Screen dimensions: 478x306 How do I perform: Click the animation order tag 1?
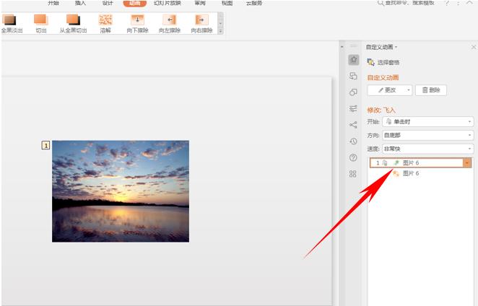tap(45, 145)
